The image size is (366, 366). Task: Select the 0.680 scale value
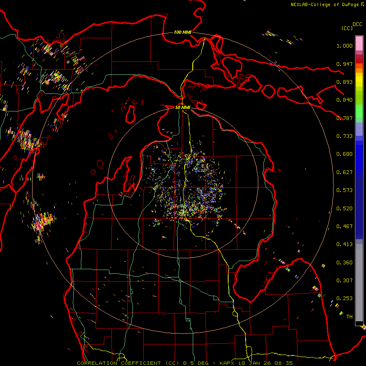click(344, 154)
